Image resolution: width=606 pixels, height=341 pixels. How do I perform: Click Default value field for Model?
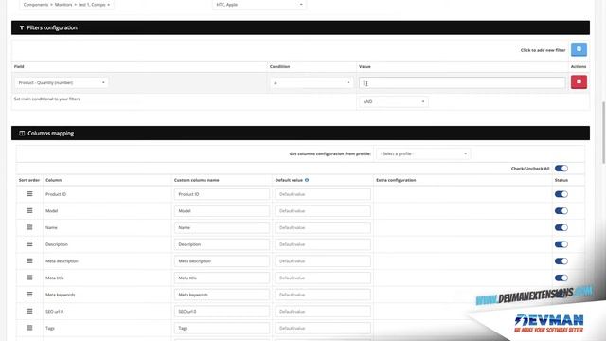323,210
